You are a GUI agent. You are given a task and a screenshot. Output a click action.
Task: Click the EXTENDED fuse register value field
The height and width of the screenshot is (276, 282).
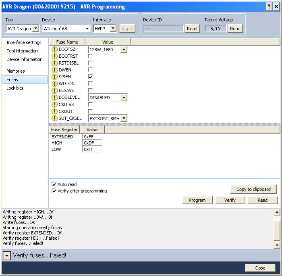pyautogui.click(x=92, y=137)
